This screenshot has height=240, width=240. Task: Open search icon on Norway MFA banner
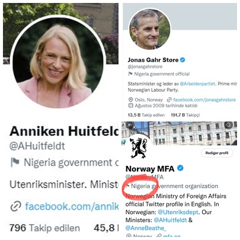coord(229,125)
